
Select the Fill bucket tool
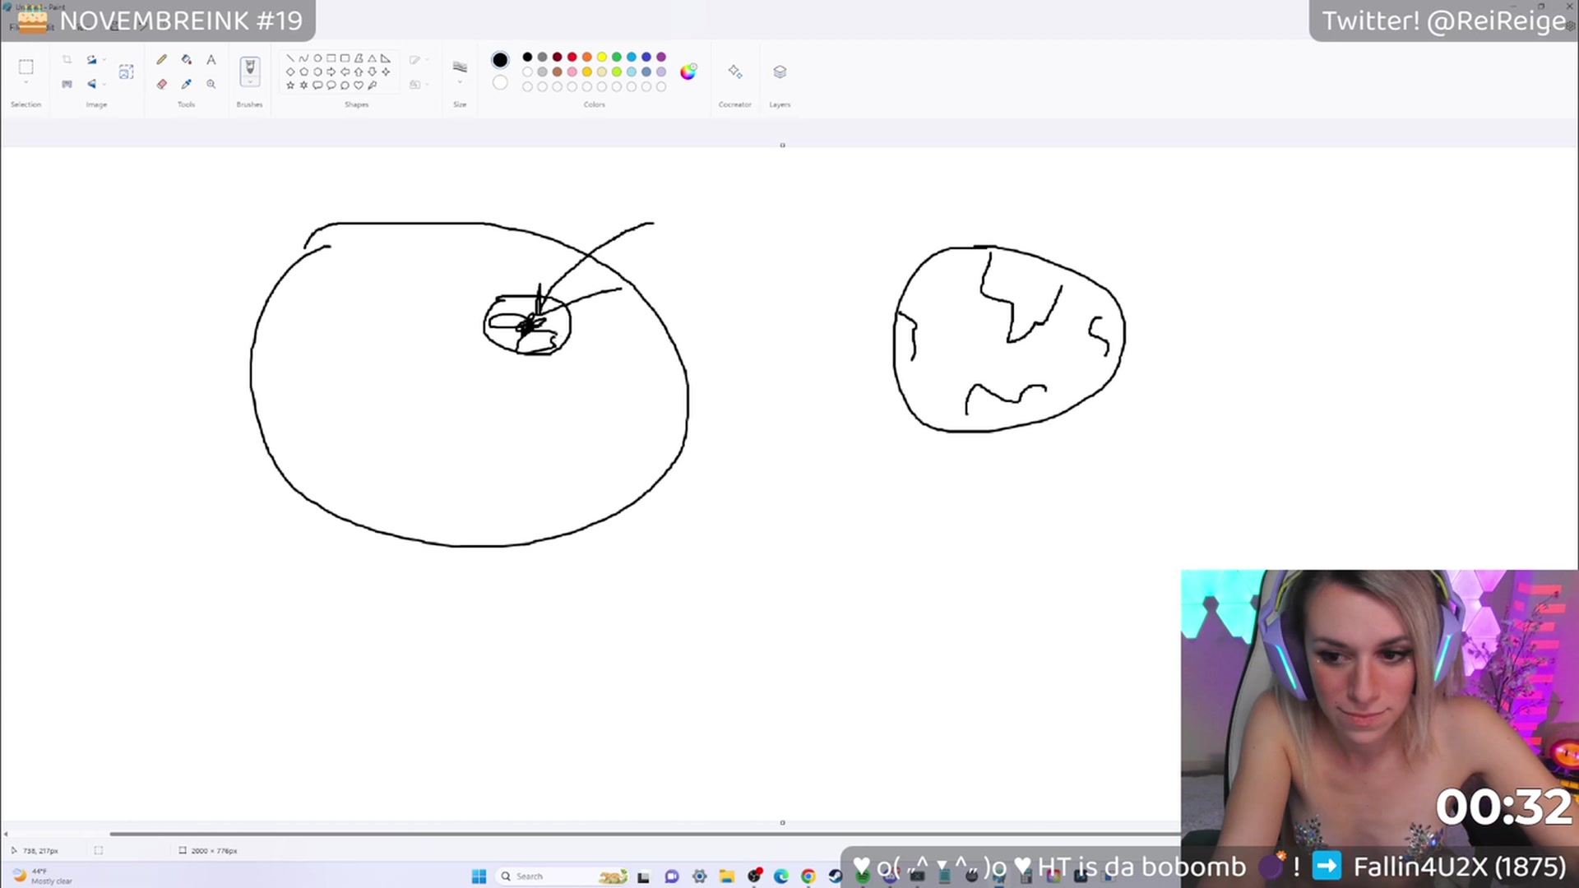point(187,59)
